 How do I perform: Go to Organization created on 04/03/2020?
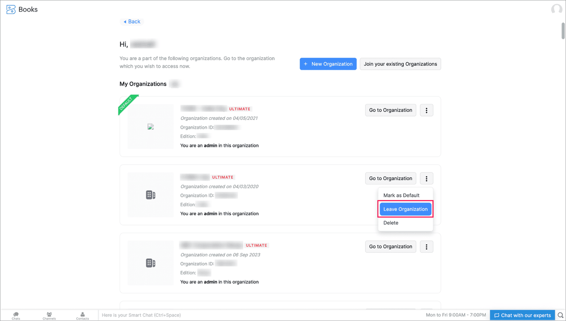(391, 178)
